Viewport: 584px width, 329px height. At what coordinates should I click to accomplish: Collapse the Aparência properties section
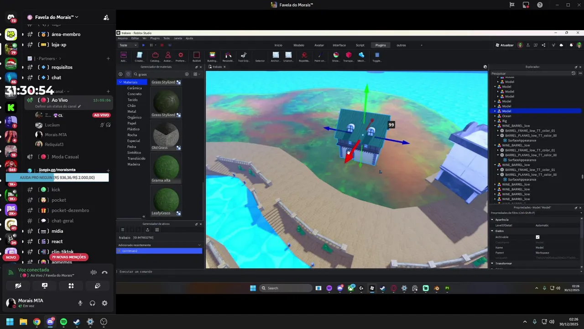[x=492, y=220]
